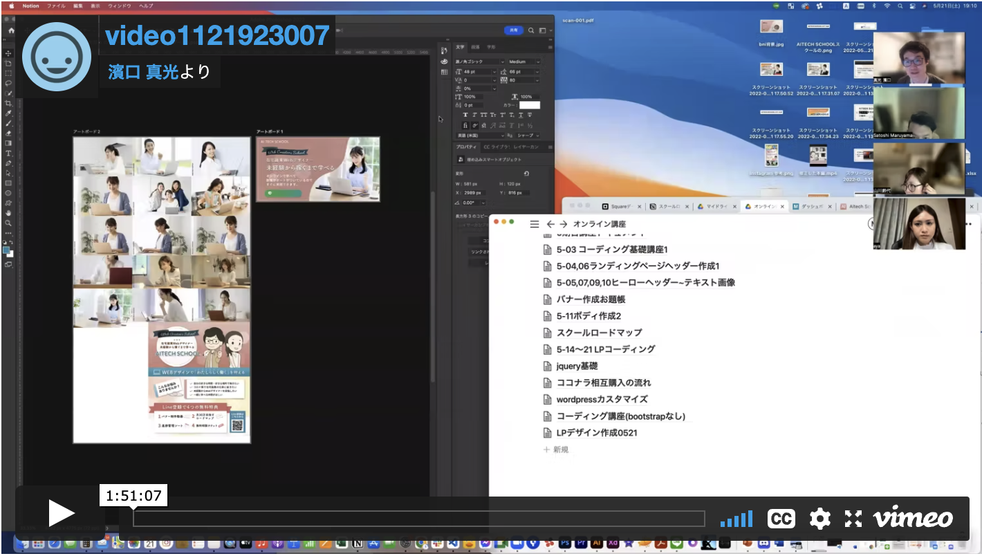The width and height of the screenshot is (982, 556).
Task: Open the anti-aliasing dropdown シャープ
Action: click(x=528, y=136)
